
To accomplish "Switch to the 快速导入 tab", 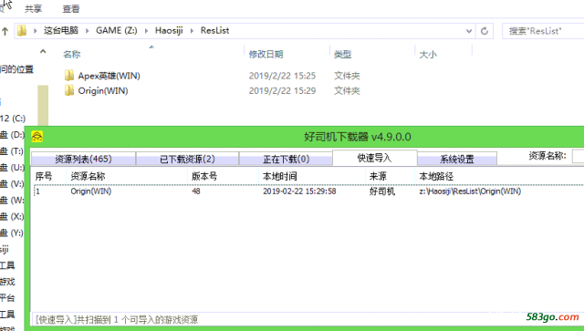I will tap(375, 158).
